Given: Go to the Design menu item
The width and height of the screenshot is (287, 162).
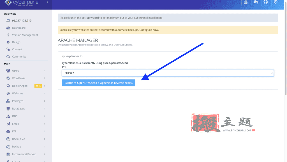Looking at the screenshot, I should click(x=16, y=42).
